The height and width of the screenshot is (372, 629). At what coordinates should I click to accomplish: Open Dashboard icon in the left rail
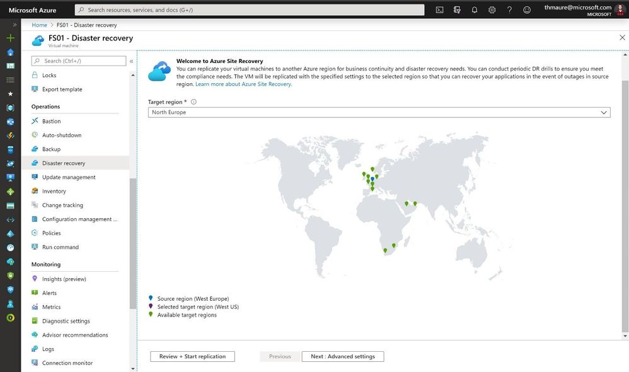click(11, 66)
